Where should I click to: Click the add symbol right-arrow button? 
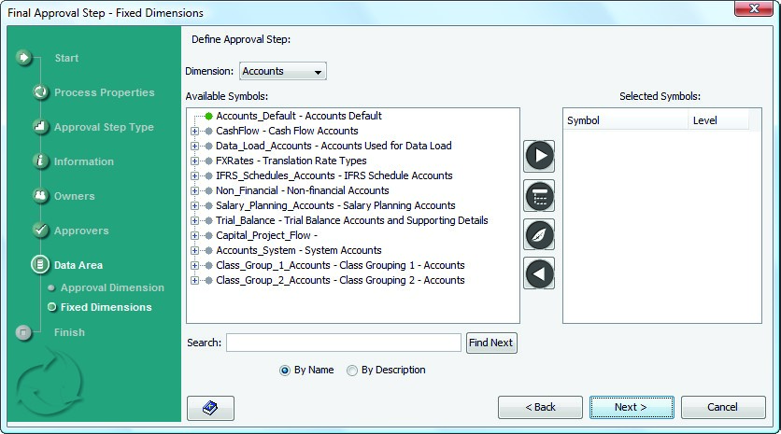pyautogui.click(x=539, y=156)
